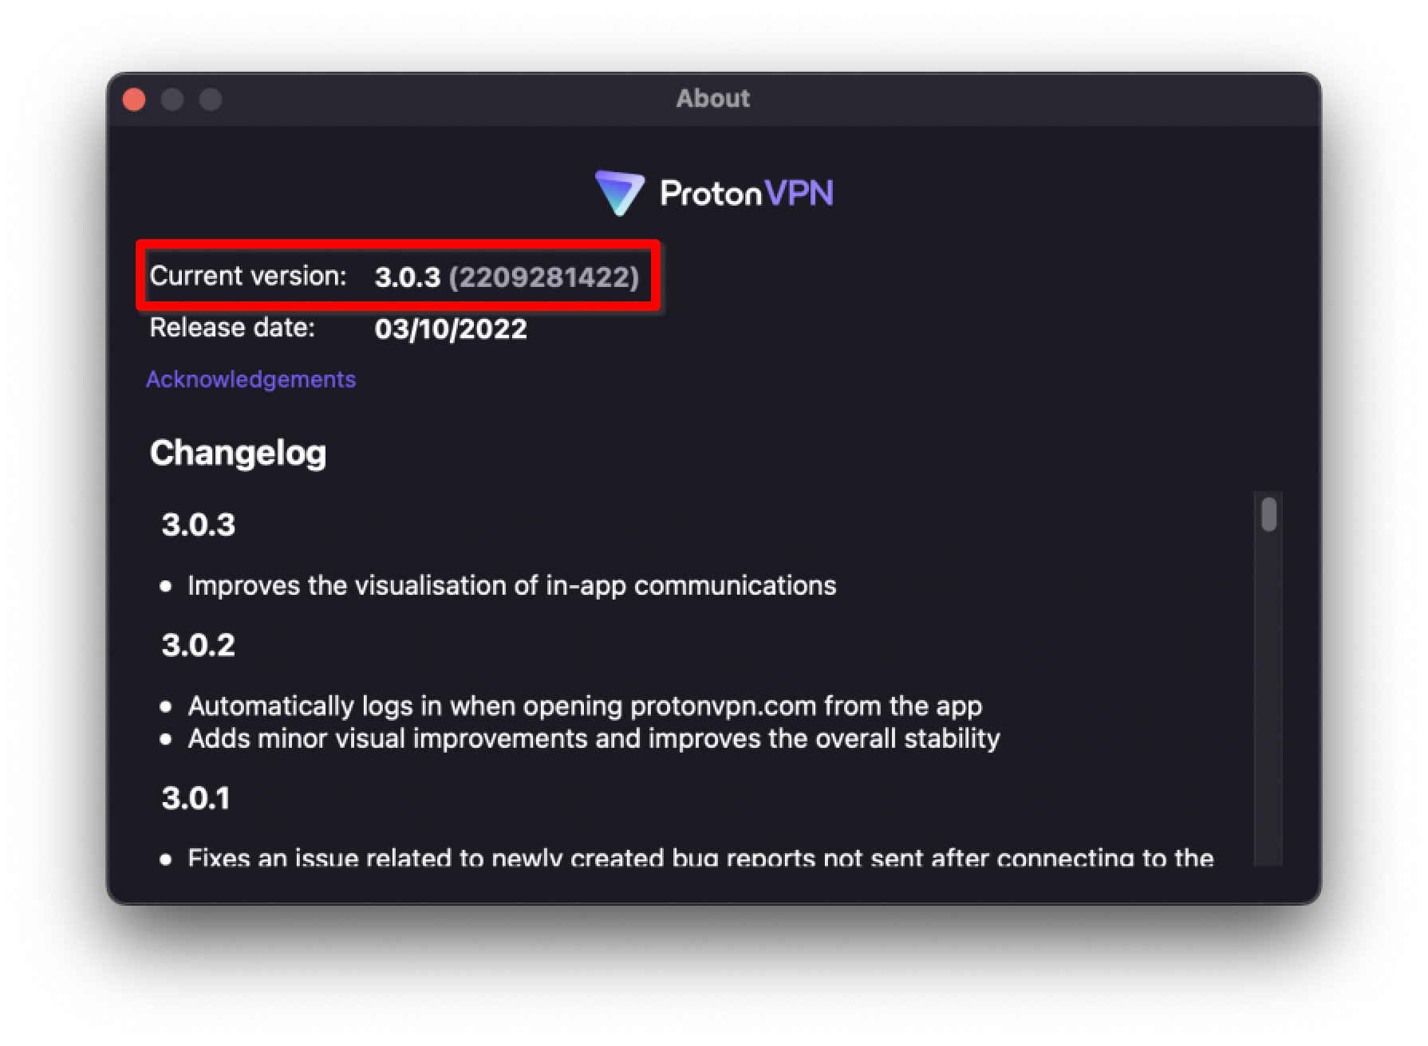Click the Current version label
Viewport: 1428px width, 1046px height.
coord(248,276)
